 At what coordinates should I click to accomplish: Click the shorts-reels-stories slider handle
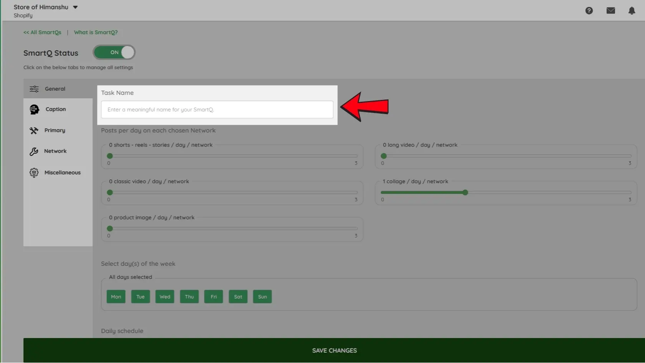click(110, 156)
